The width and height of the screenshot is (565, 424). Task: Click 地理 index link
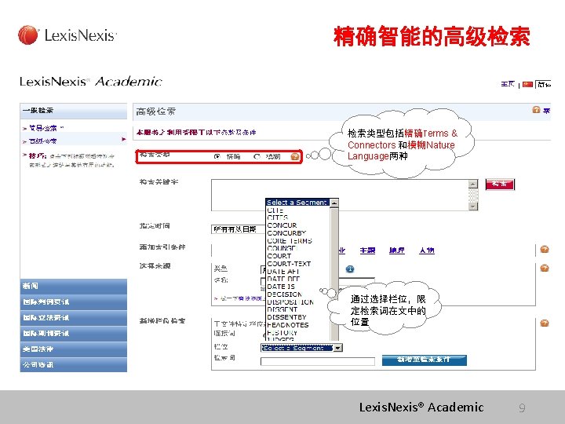[397, 250]
